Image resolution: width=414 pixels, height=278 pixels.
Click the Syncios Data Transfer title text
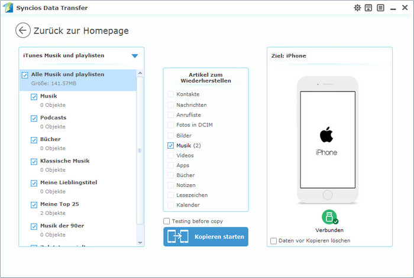click(52, 8)
